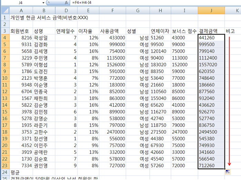Select column K header

click(233, 11)
